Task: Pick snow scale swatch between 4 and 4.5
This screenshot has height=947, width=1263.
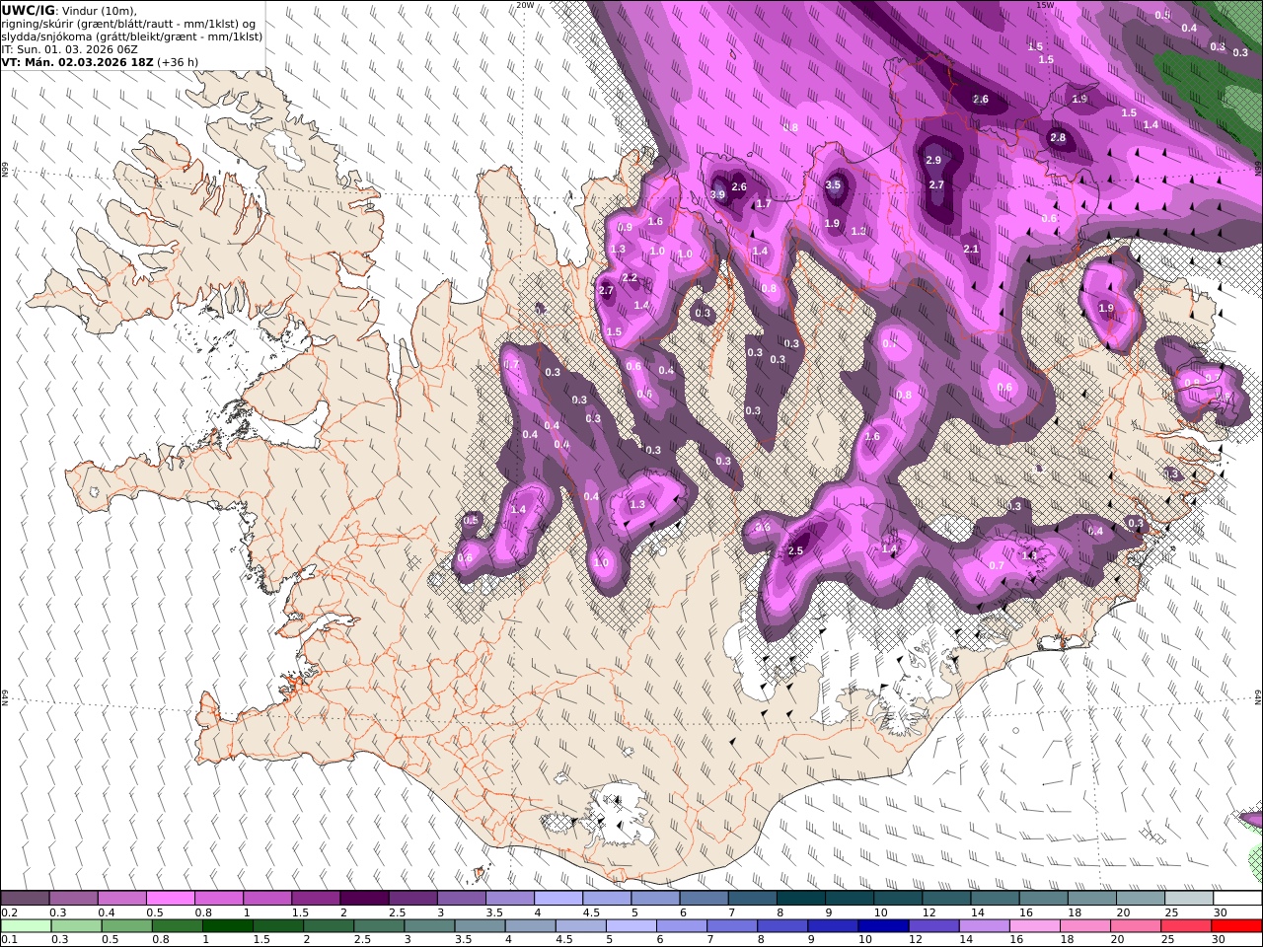Action: coord(557,899)
